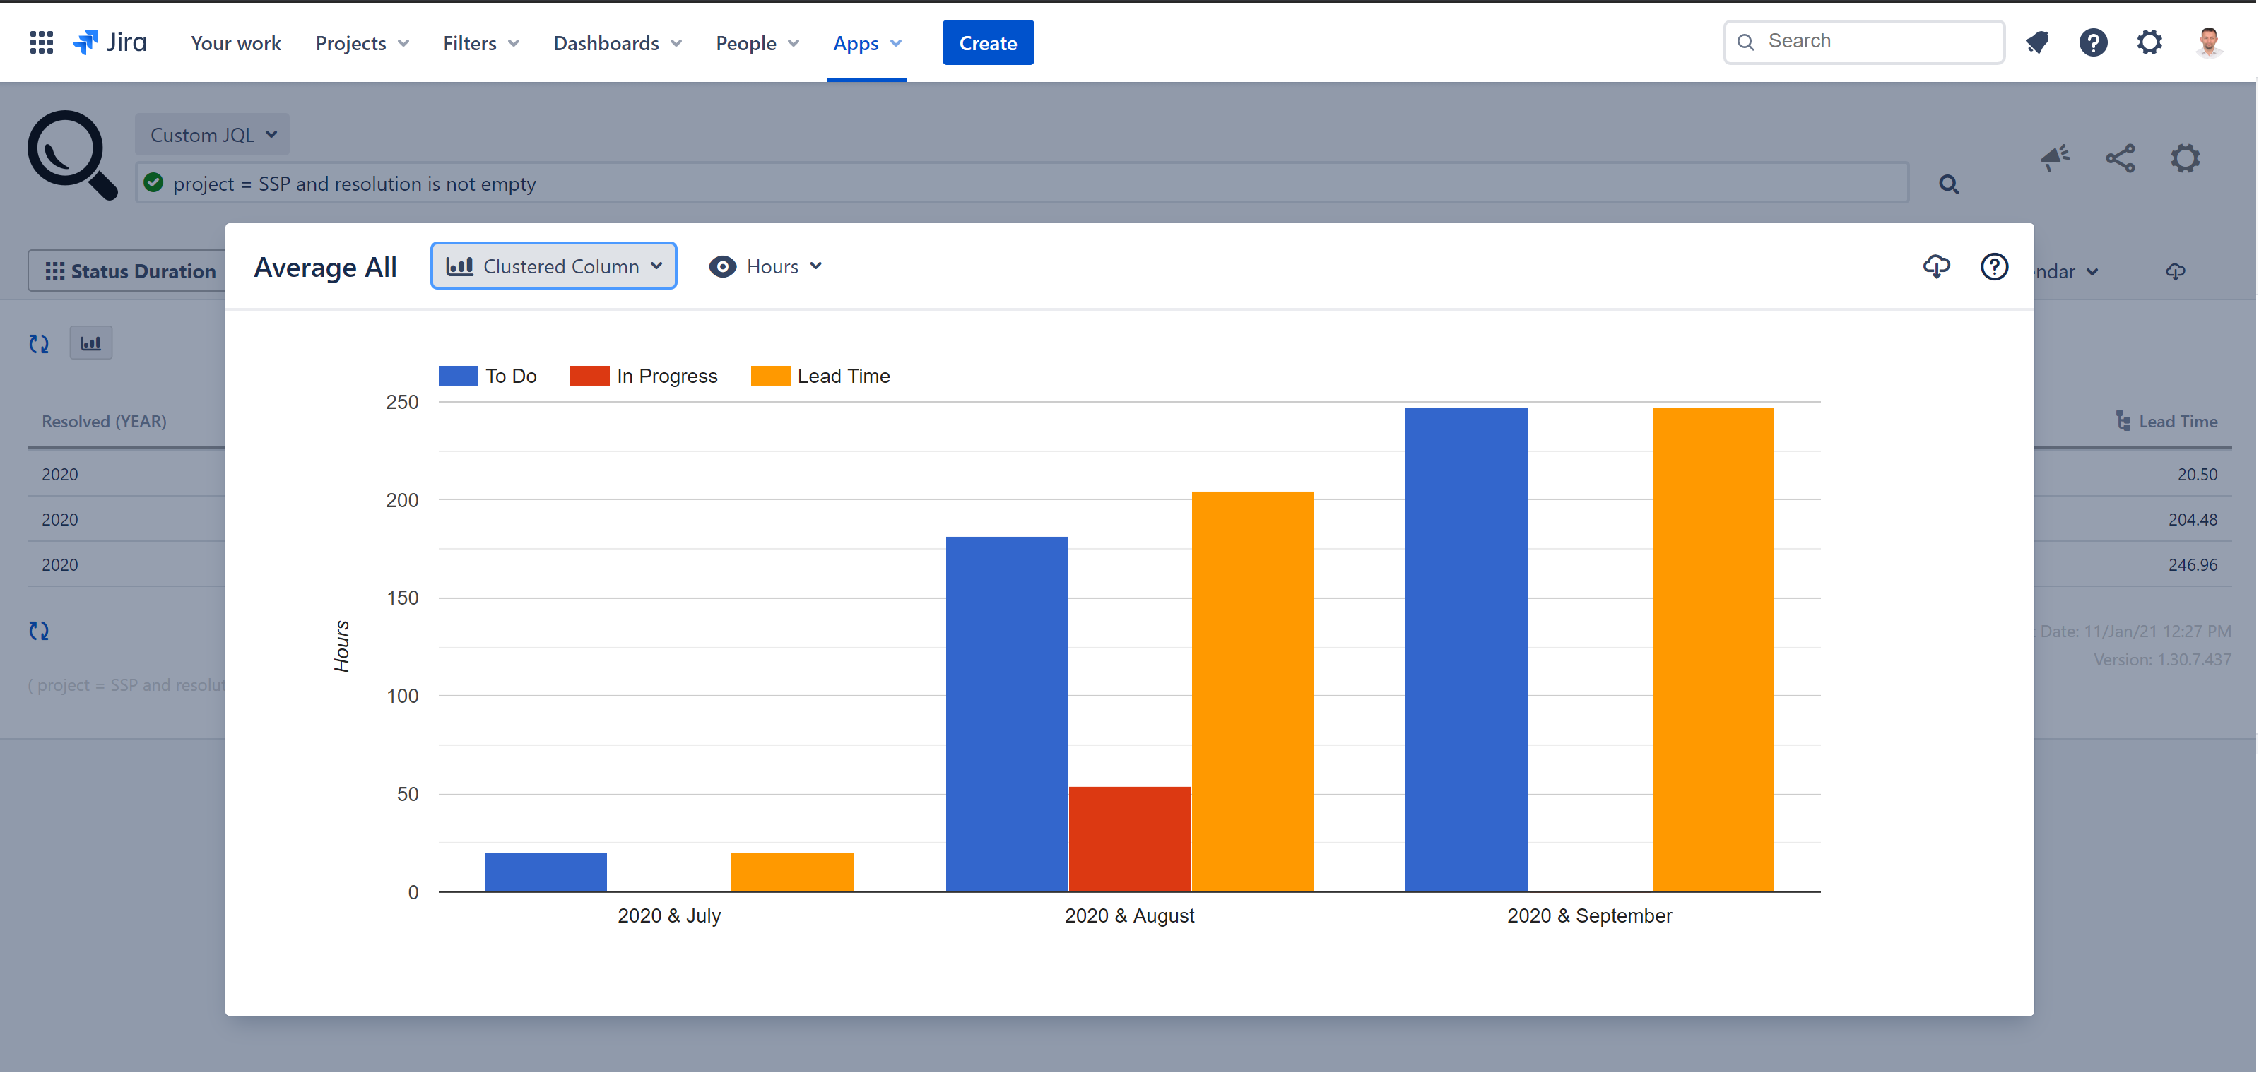2259x1073 pixels.
Task: Expand the Custom JQL selector
Action: [211, 134]
